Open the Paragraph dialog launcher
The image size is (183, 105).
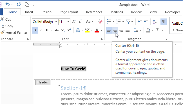[166, 39]
